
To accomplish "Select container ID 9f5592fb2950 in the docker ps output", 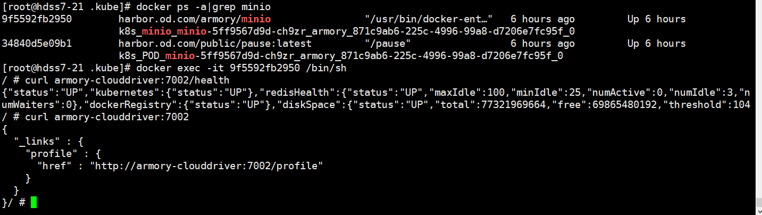I will 37,19.
